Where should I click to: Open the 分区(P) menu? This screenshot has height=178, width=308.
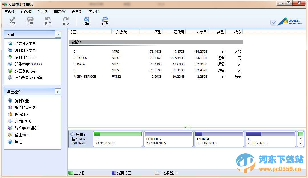[x=43, y=11]
